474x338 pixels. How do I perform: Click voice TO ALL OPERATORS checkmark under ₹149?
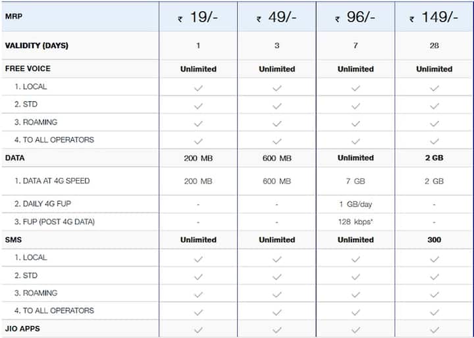coord(434,141)
